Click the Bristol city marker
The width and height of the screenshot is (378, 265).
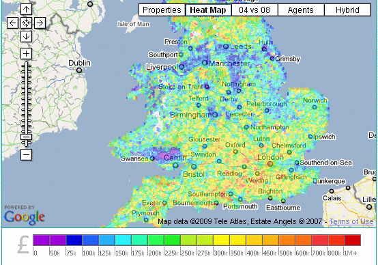(194, 167)
